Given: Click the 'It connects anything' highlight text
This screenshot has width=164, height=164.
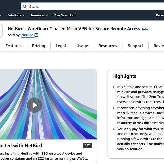Looking at the screenshot, I should click(x=141, y=115).
